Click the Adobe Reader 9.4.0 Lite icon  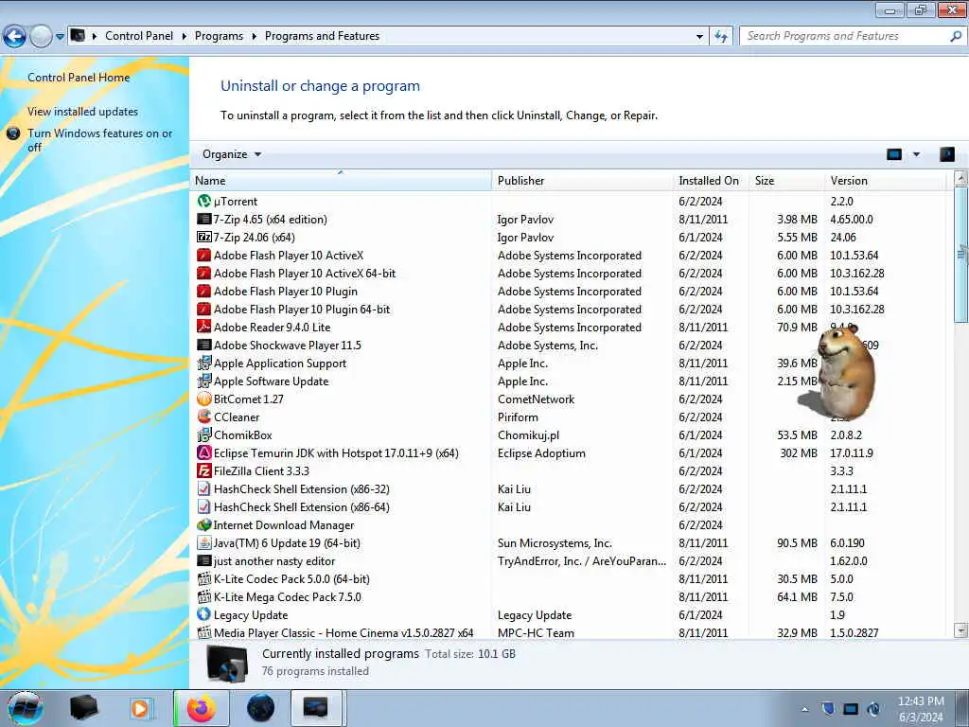(204, 327)
